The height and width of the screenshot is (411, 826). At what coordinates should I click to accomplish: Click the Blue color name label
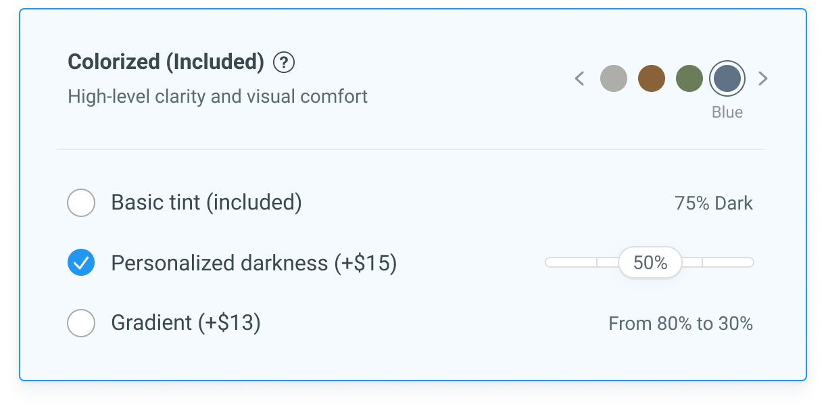tap(727, 112)
